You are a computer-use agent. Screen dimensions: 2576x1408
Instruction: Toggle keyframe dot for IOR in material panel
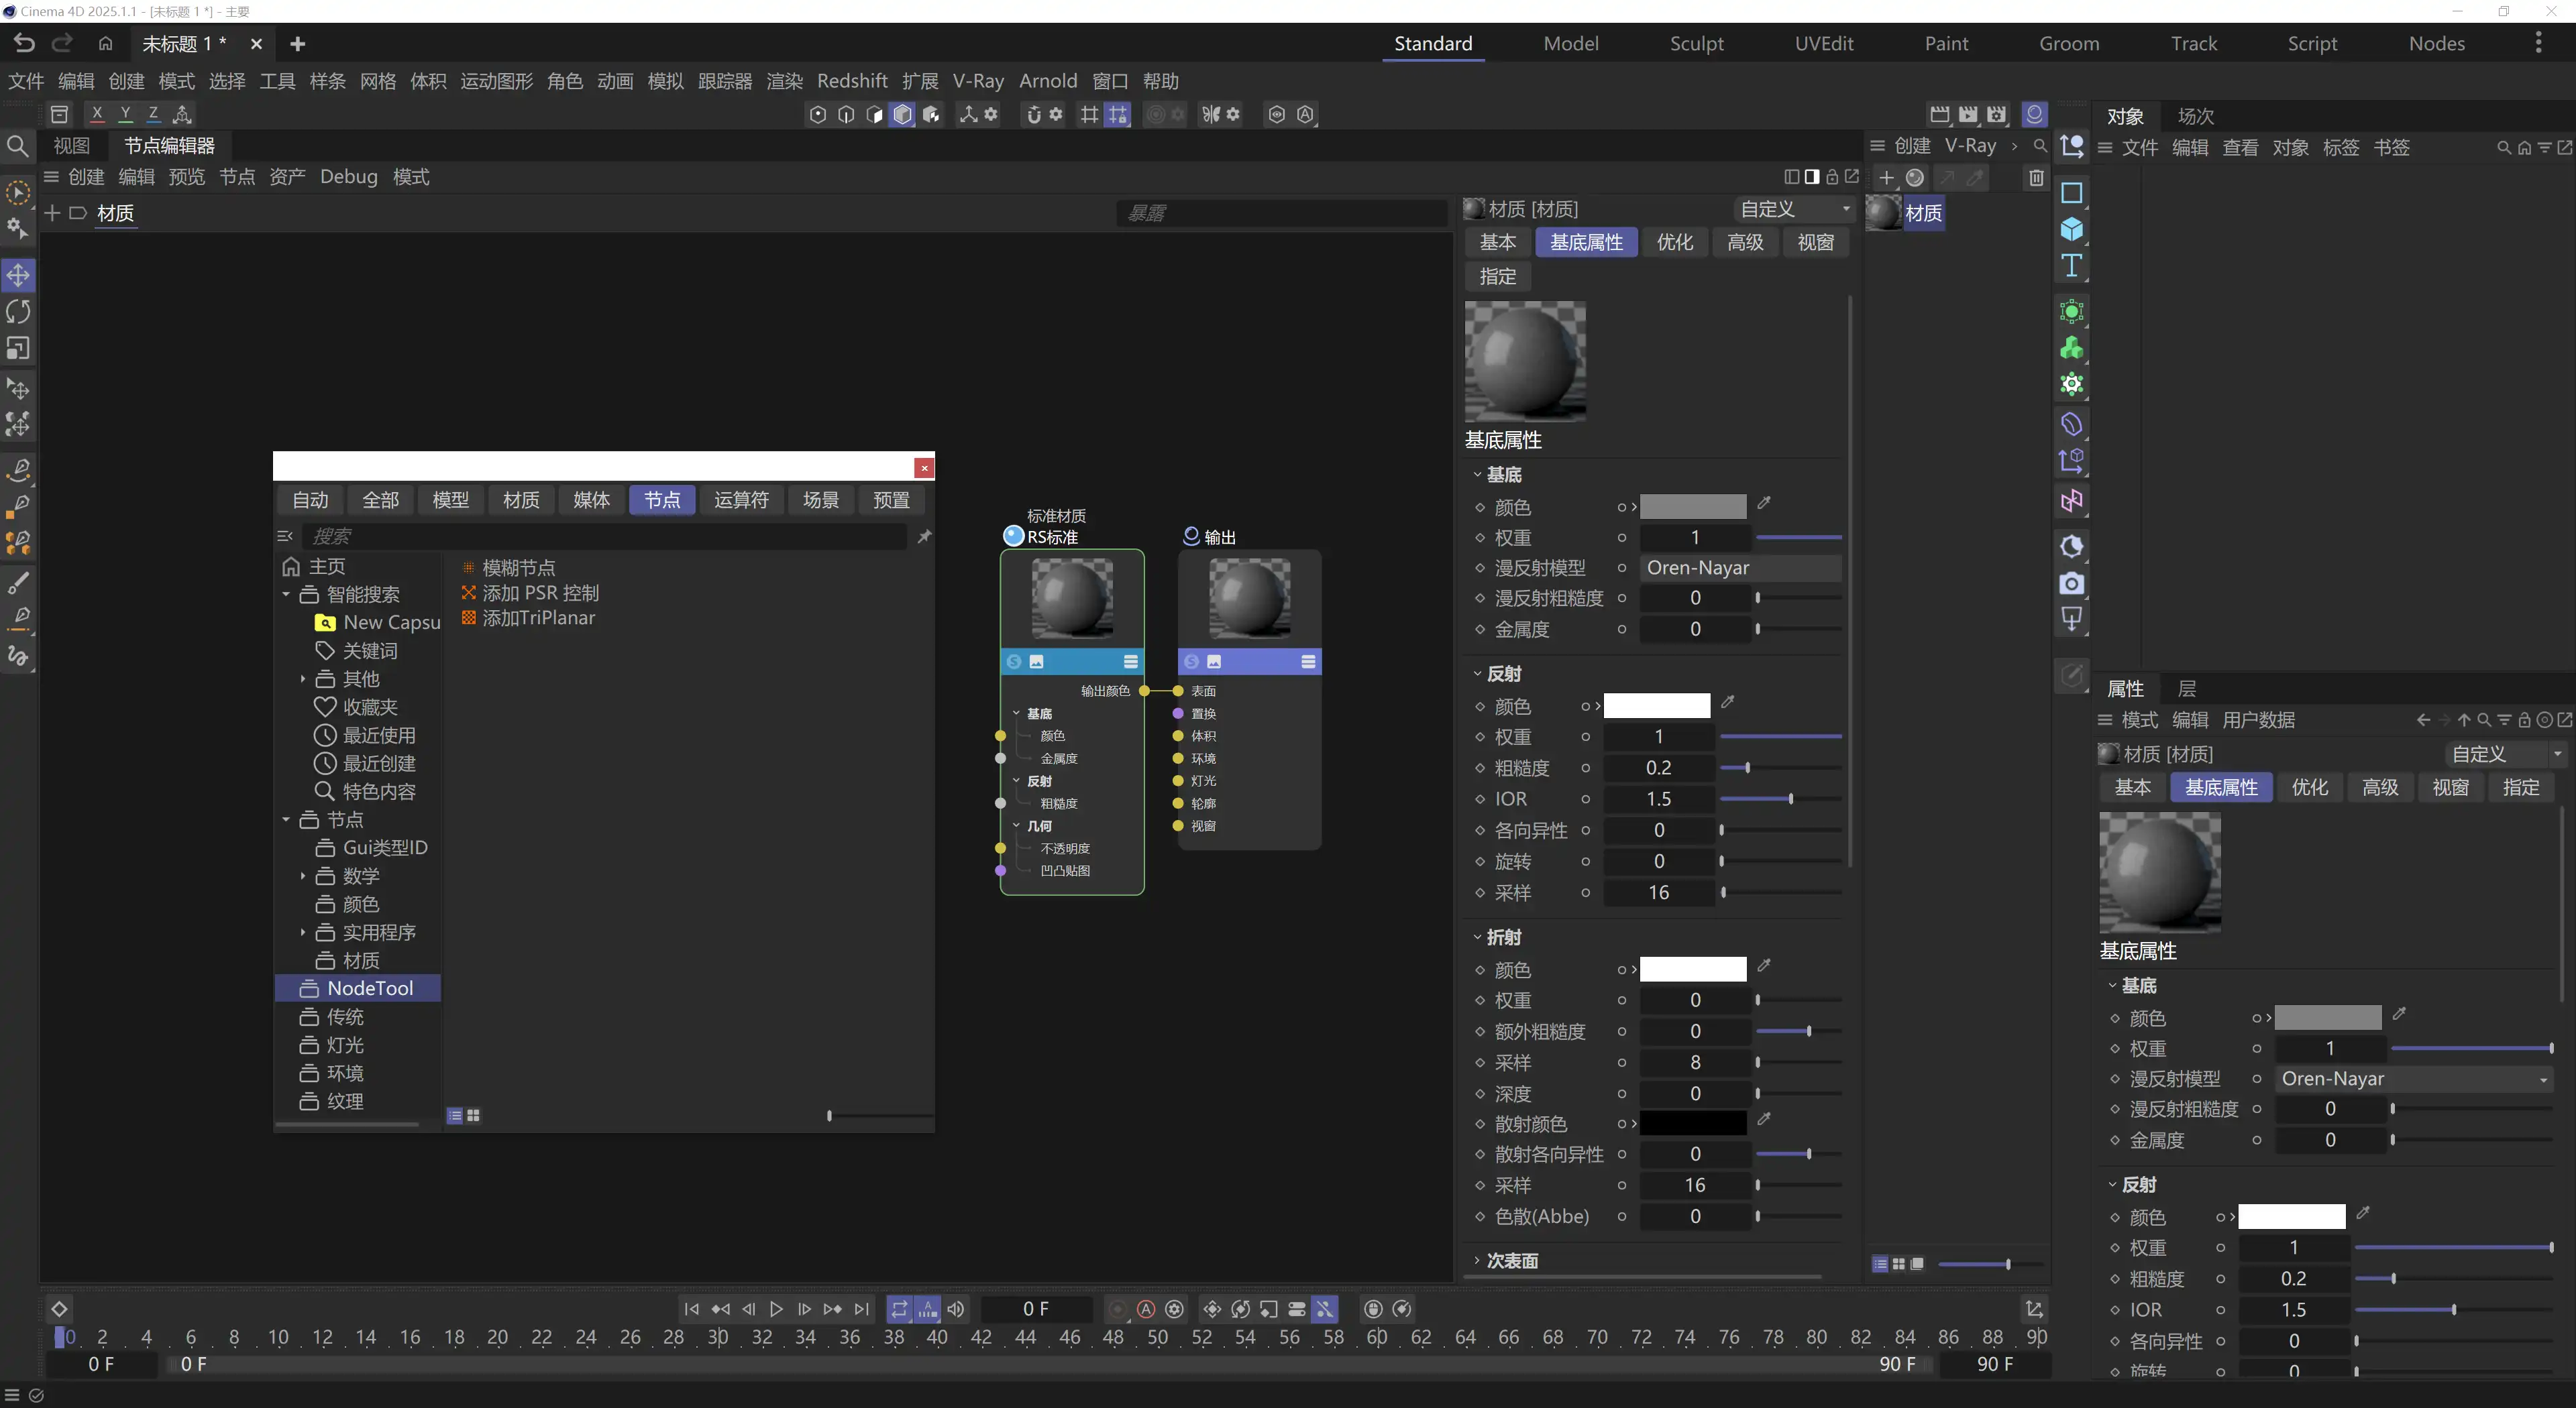[x=1480, y=799]
